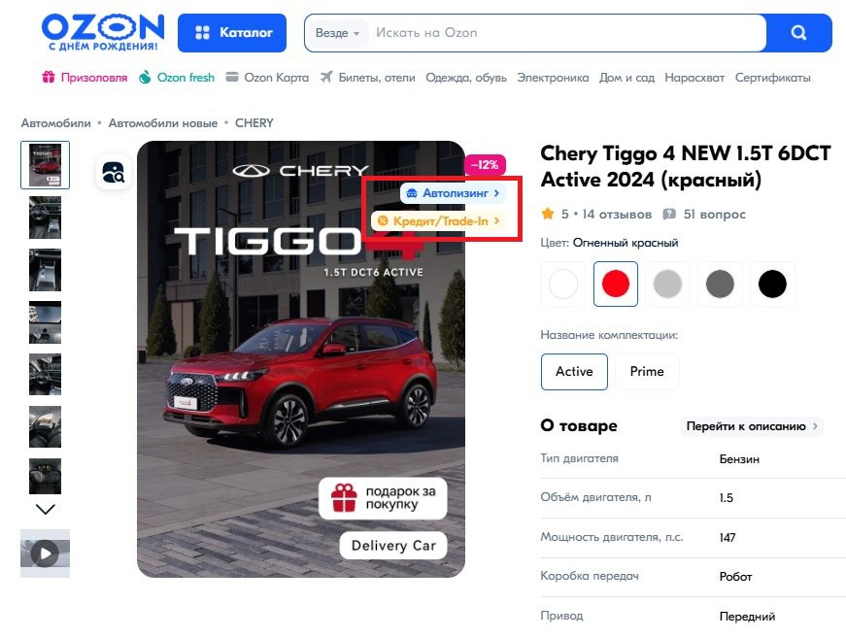This screenshot has width=846, height=638.
Task: Click the product title Chery Tiggo 4 NEW
Action: pyautogui.click(x=685, y=167)
